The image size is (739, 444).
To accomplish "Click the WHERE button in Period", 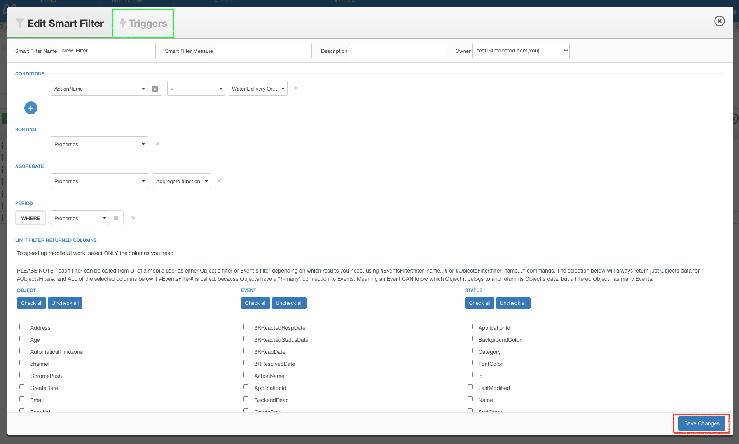I will 31,218.
